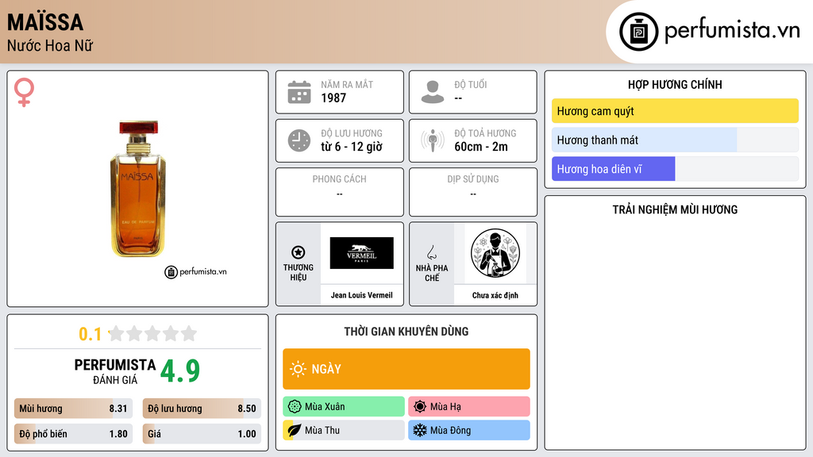Select the Mùa Đông season bar

point(469,430)
